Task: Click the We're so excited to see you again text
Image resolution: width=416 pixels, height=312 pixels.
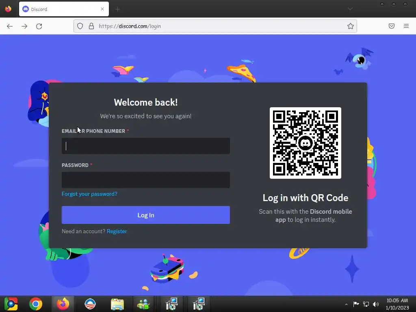Action: 146,116
